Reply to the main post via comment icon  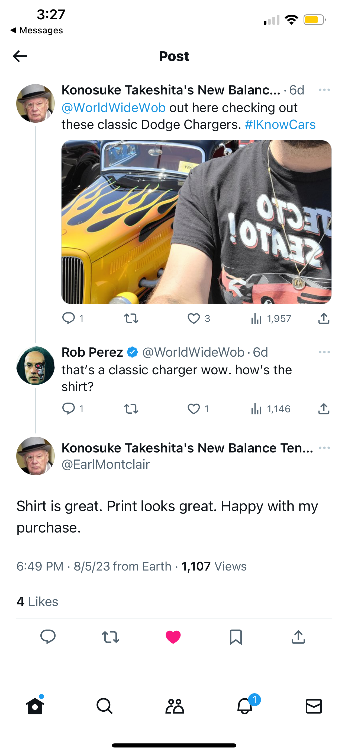tap(48, 637)
